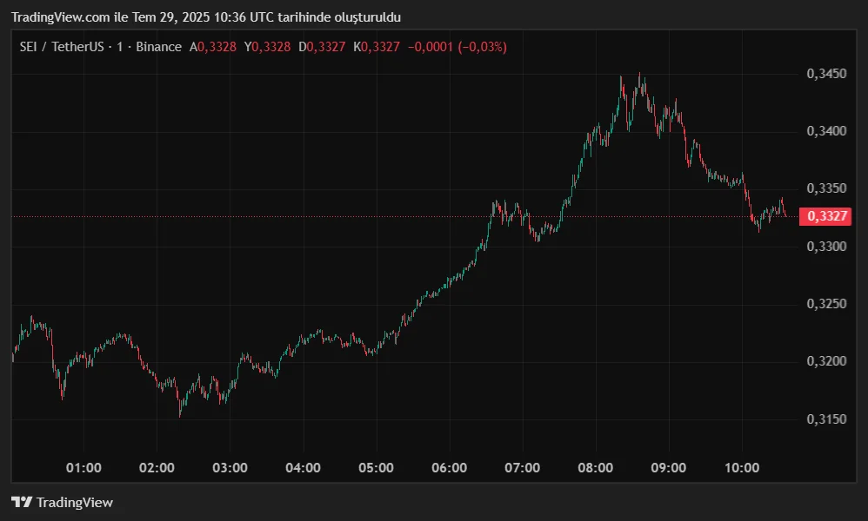Click the close value K0,3327
Image resolution: width=868 pixels, height=521 pixels.
point(377,47)
